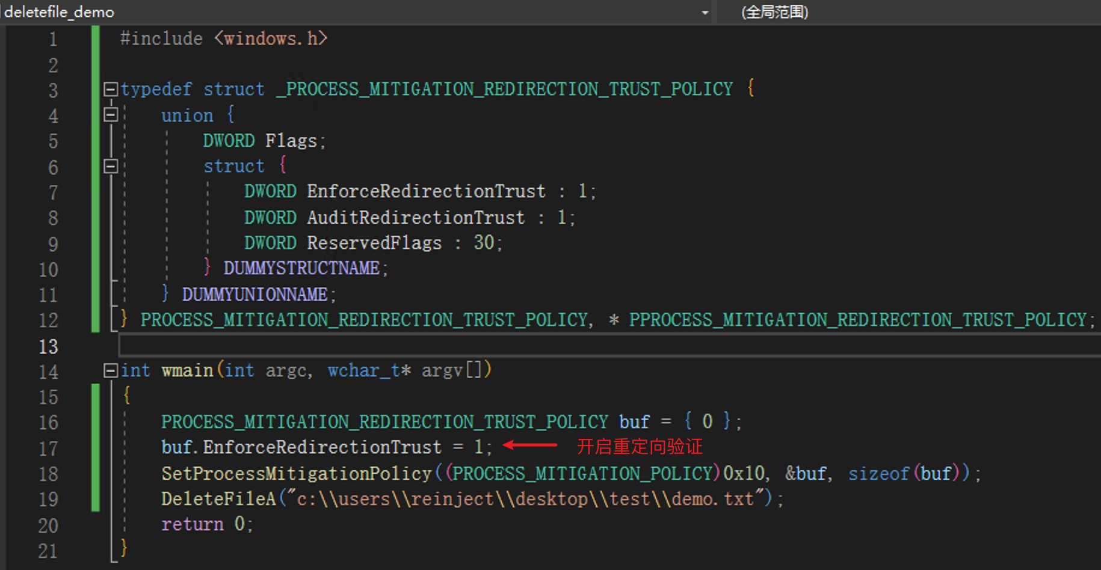Click line number 1 in the gutter

53,40
